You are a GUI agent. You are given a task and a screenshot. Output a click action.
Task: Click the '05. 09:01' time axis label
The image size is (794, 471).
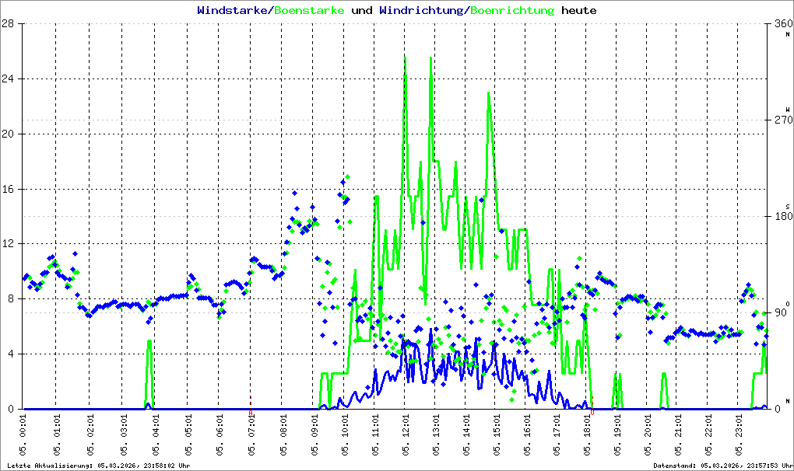[314, 435]
